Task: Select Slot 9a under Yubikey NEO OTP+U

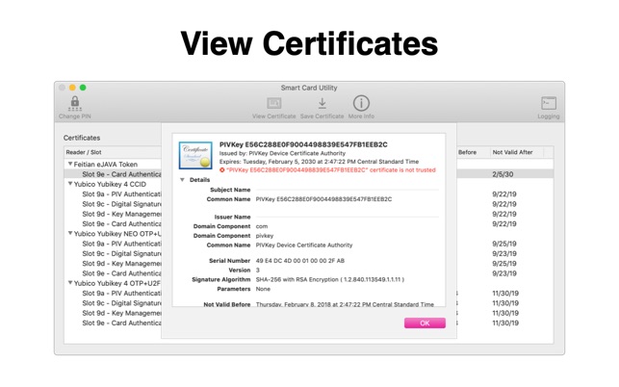Action: (x=121, y=244)
